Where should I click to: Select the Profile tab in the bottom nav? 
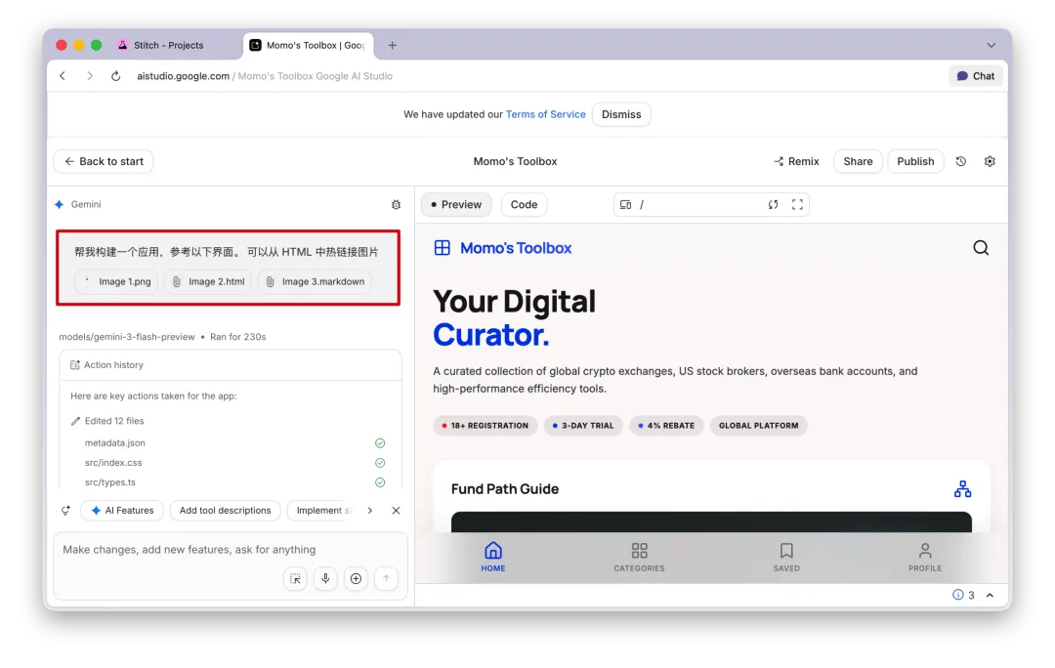pyautogui.click(x=925, y=557)
